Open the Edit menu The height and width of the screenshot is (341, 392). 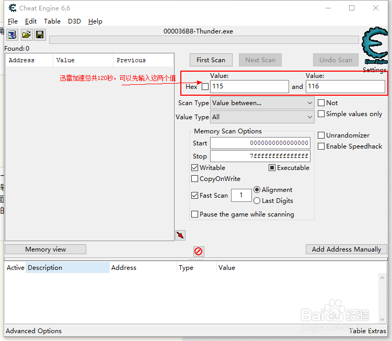click(x=31, y=21)
